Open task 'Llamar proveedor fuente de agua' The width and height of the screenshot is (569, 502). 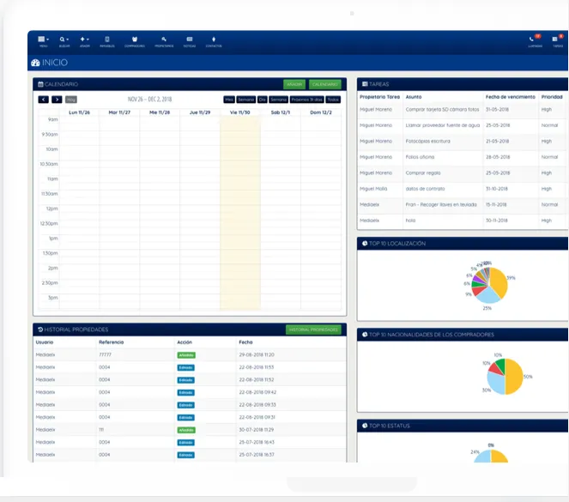click(443, 125)
